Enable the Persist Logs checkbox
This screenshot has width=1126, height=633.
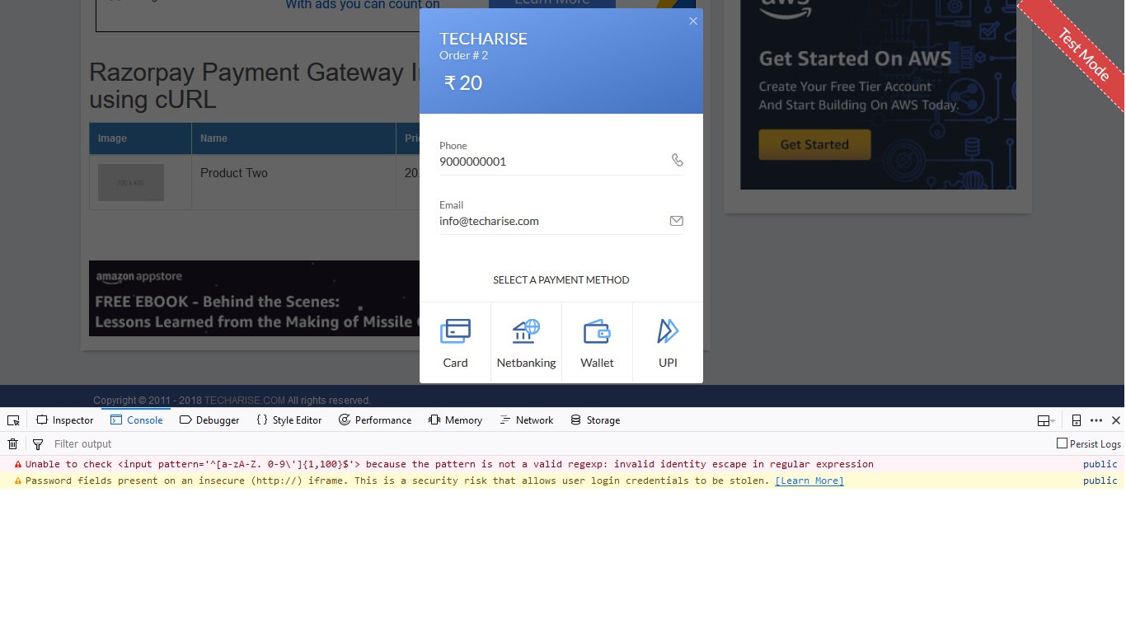1062,443
